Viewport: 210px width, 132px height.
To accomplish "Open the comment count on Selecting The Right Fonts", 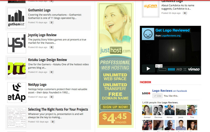I will [x=53, y=122].
